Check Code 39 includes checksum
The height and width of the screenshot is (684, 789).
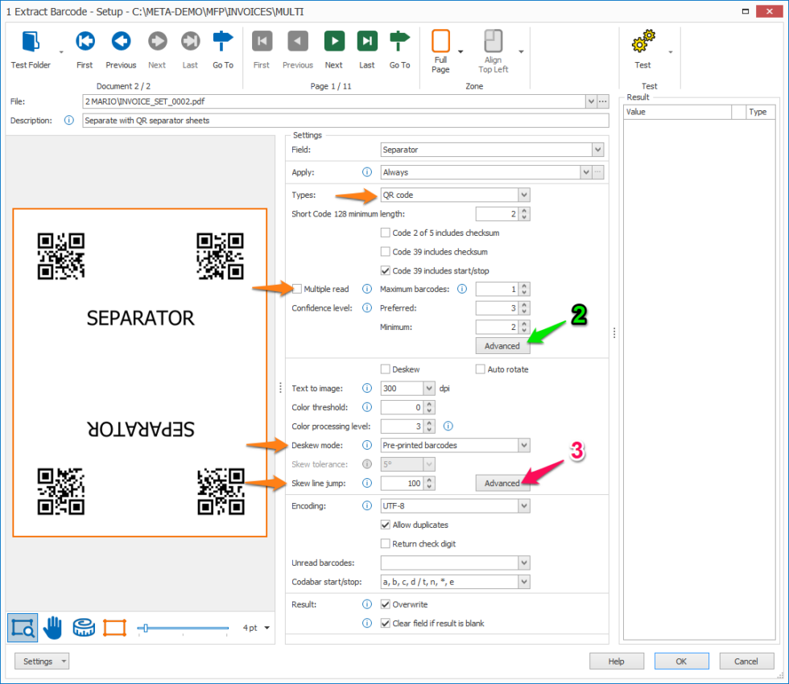[385, 251]
